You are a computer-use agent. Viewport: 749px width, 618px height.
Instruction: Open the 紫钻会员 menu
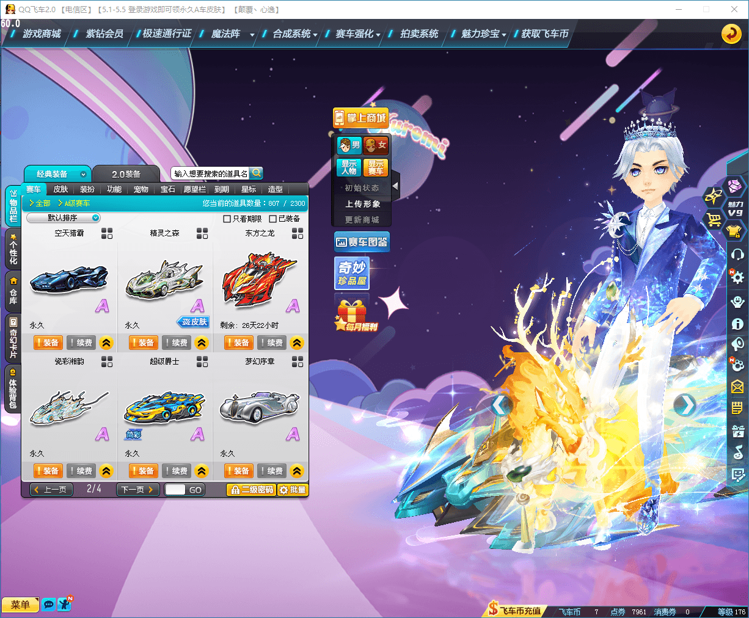[x=104, y=34]
